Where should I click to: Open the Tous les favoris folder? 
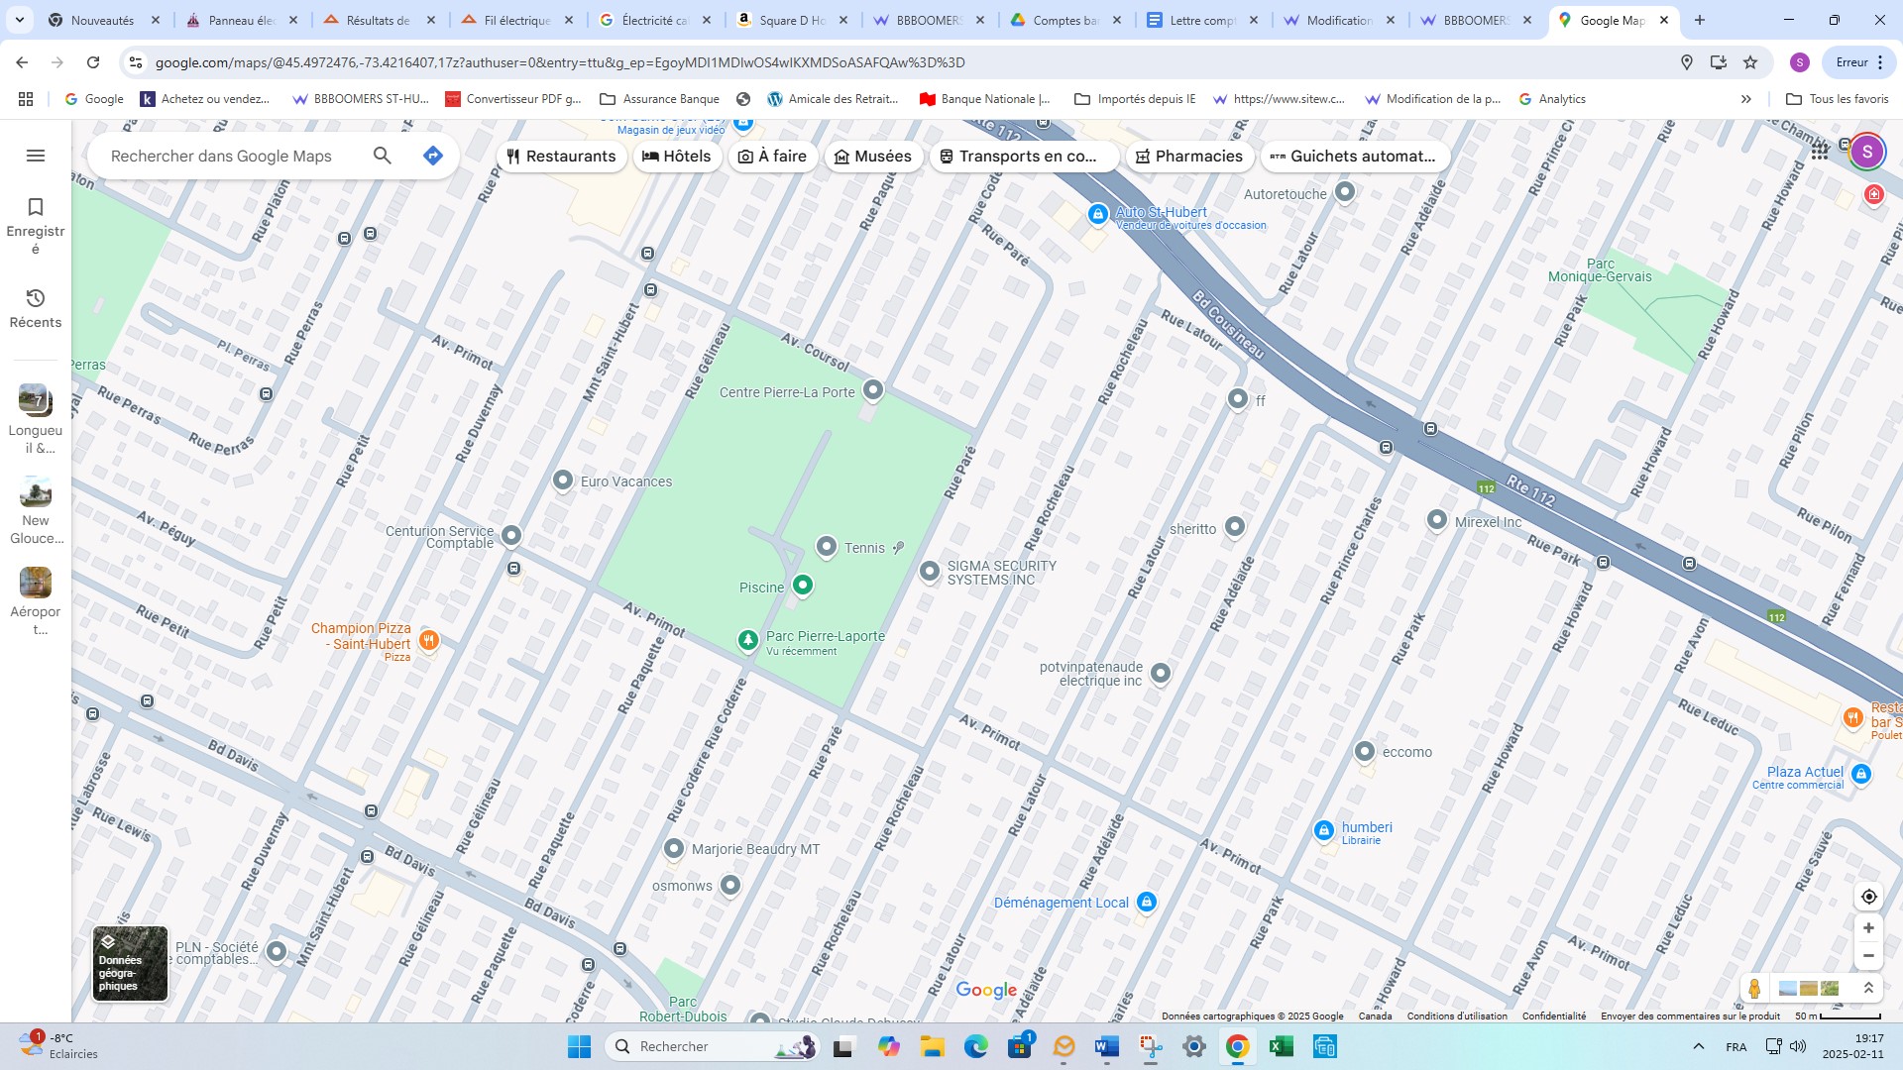pyautogui.click(x=1837, y=99)
